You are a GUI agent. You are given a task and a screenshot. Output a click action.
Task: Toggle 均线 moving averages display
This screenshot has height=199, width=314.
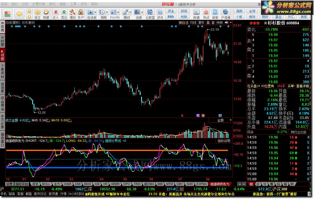pyautogui.click(x=193, y=23)
